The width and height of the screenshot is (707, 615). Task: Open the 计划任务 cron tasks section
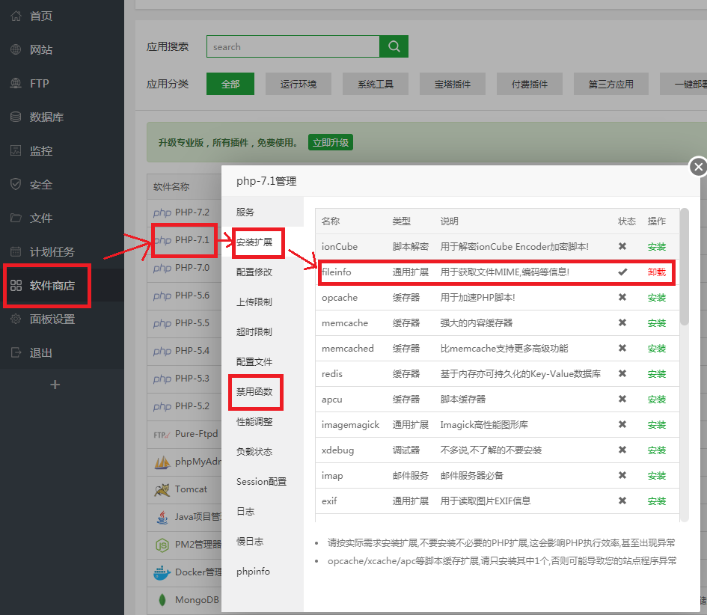(x=43, y=251)
